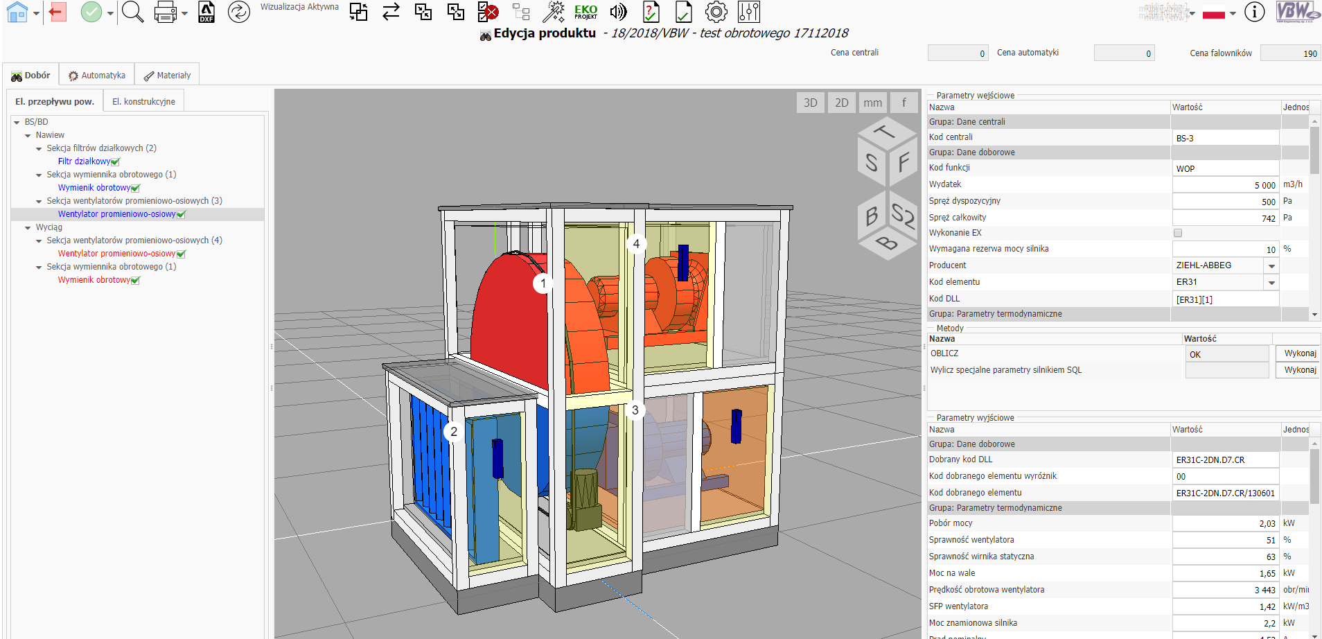Switch view to 2D mode
The width and height of the screenshot is (1322, 639).
841,103
